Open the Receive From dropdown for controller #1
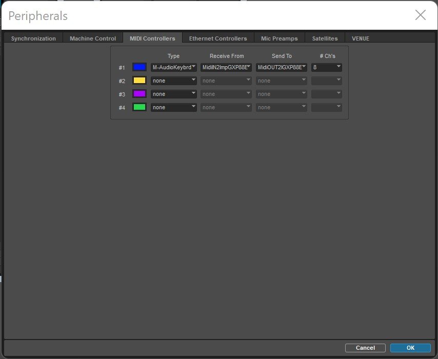This screenshot has width=438, height=359. click(226, 67)
